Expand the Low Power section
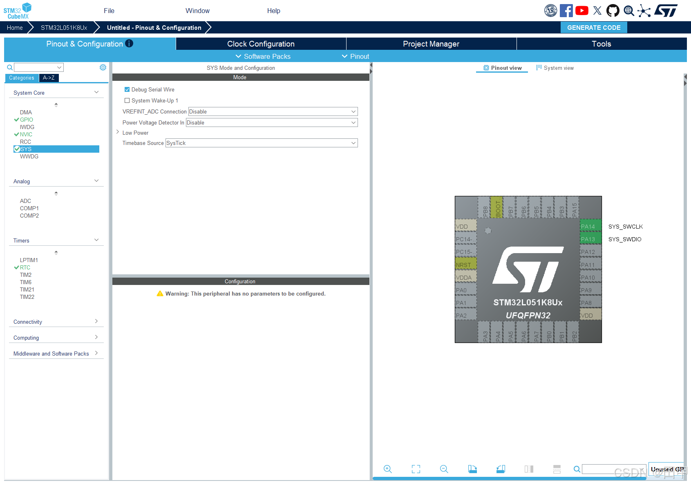691x485 pixels. click(x=118, y=132)
